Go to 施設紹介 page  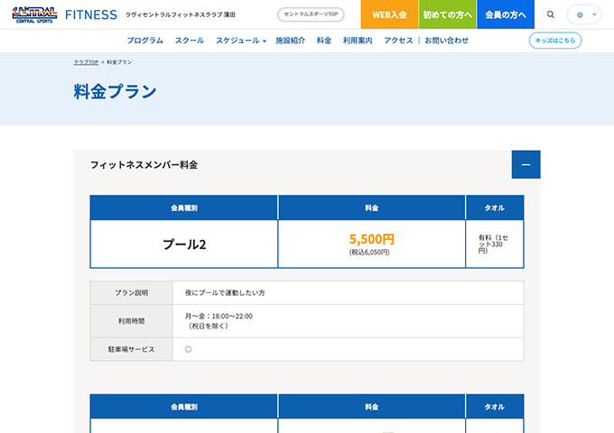point(290,41)
